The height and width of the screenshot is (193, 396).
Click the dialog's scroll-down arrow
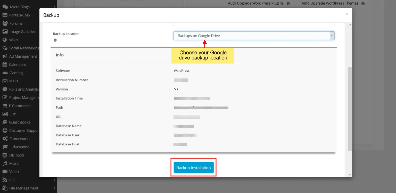[350, 174]
